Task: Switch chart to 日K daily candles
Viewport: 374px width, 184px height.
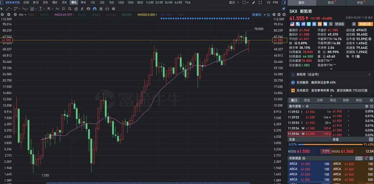Action: click(45, 2)
